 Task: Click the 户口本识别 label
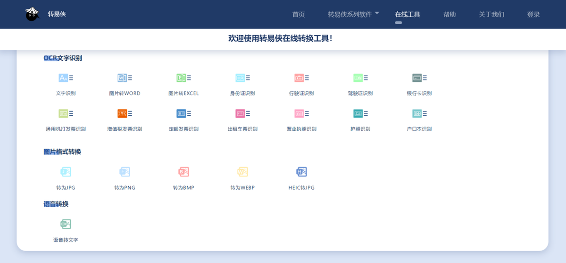pos(419,129)
